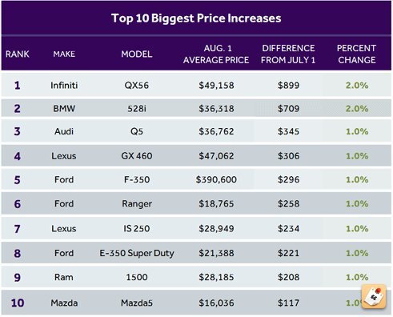Select the E-350 Super Duty cell

[x=137, y=253]
